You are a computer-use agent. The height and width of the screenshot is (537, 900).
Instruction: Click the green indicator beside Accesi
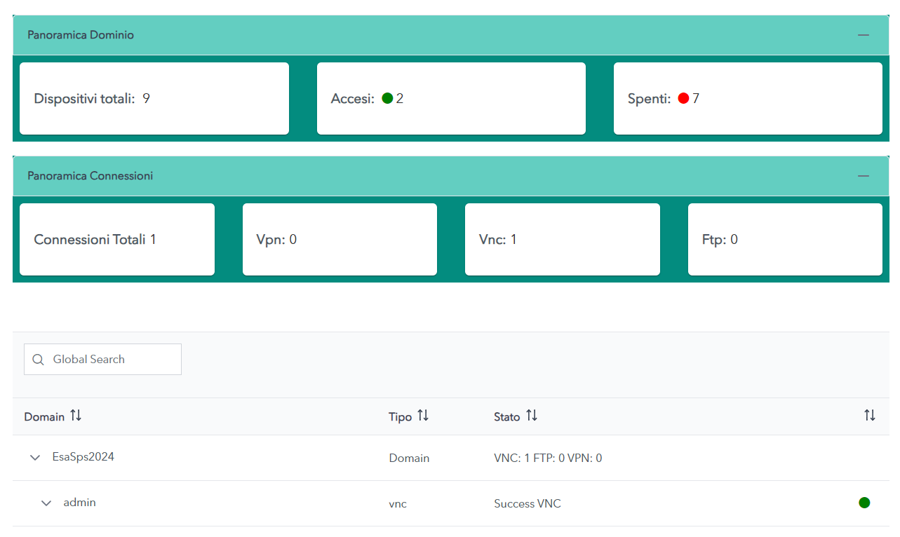[x=387, y=99]
